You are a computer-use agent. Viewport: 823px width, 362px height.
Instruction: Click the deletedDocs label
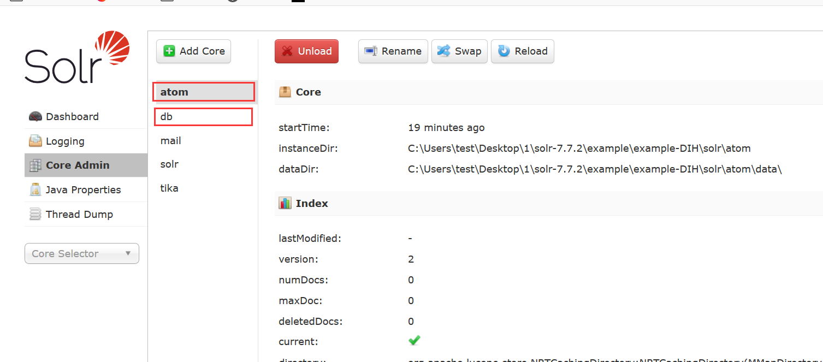pyautogui.click(x=310, y=321)
